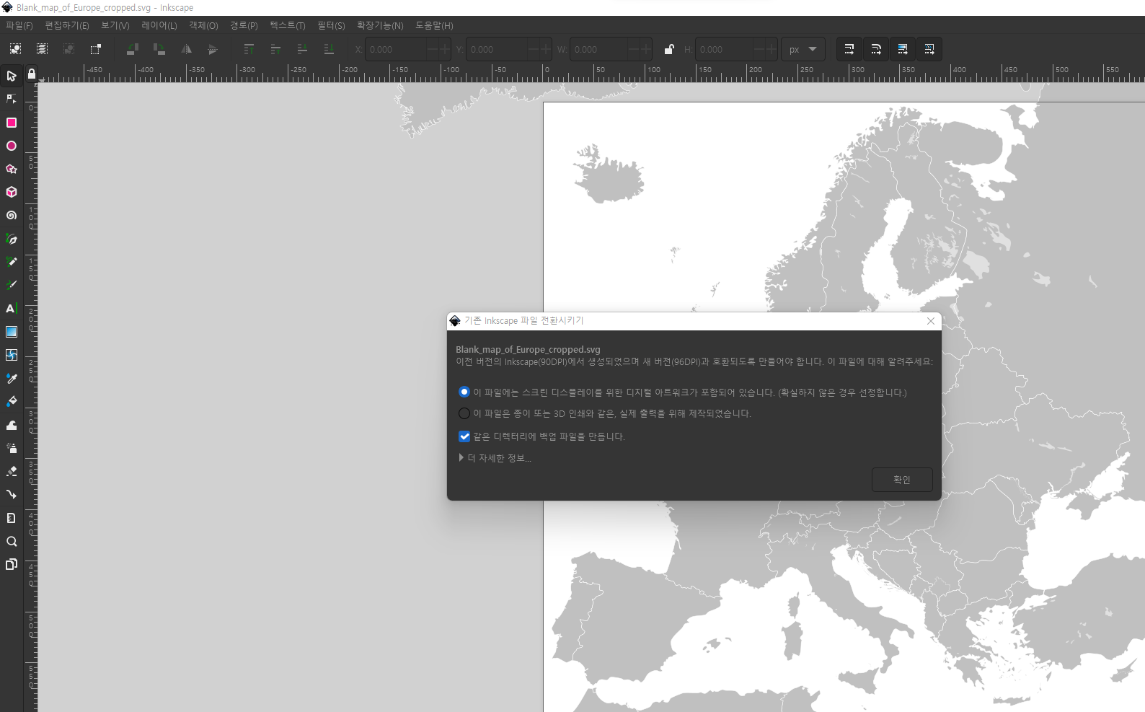This screenshot has width=1145, height=712.
Task: Select the Connector tool
Action: 12,494
